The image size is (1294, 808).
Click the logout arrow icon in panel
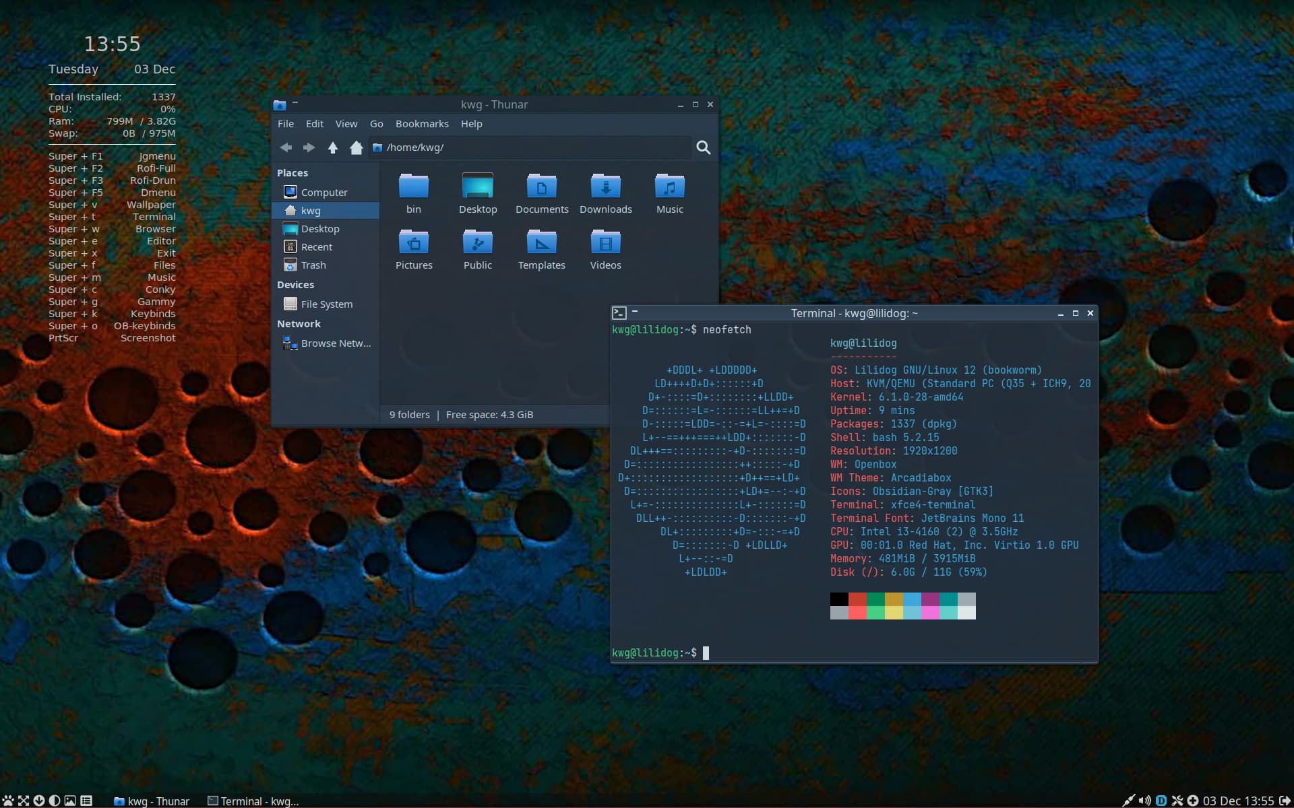click(1285, 801)
